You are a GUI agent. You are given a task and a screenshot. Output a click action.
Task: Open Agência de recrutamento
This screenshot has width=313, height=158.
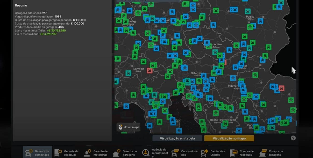154,153
